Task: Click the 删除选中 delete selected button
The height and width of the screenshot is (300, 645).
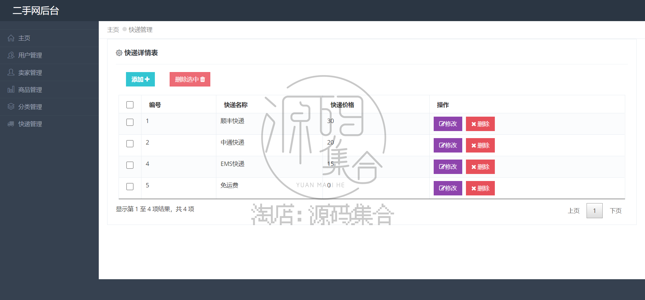Action: (x=190, y=79)
